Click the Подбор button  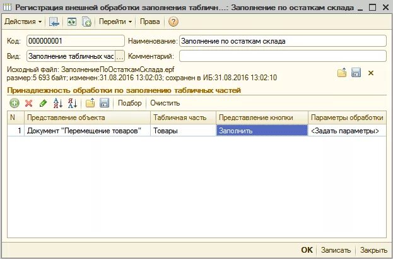pyautogui.click(x=129, y=103)
